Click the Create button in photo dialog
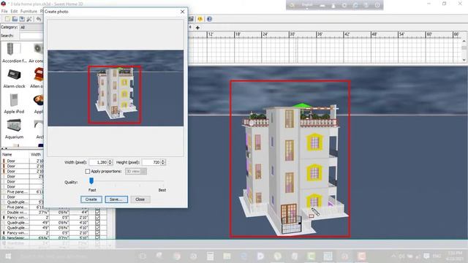Viewport: 468px width, 263px height. point(91,199)
